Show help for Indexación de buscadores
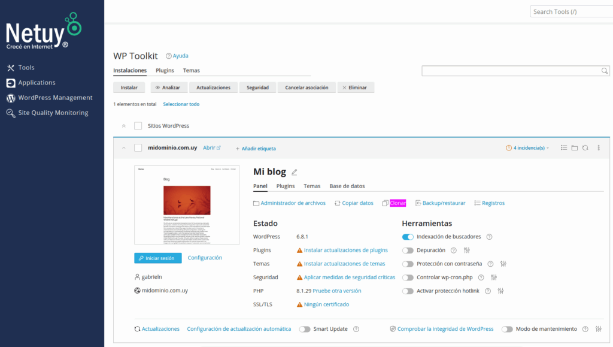This screenshot has height=347, width=613. [x=489, y=237]
